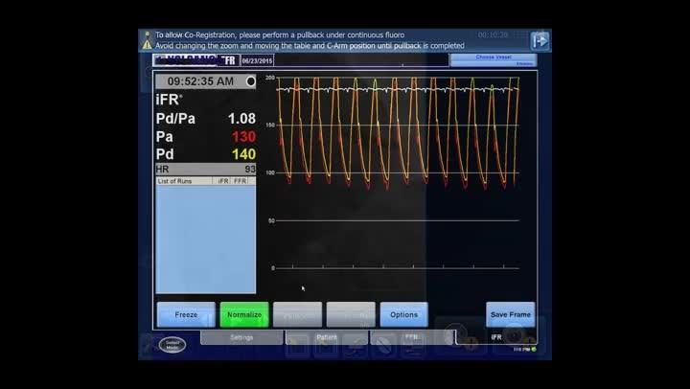This screenshot has width=690, height=389.
Task: Click the iFR column header in runs list
Action: click(223, 181)
